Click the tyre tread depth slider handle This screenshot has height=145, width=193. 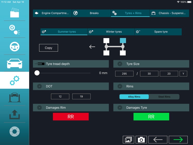(x=37, y=73)
